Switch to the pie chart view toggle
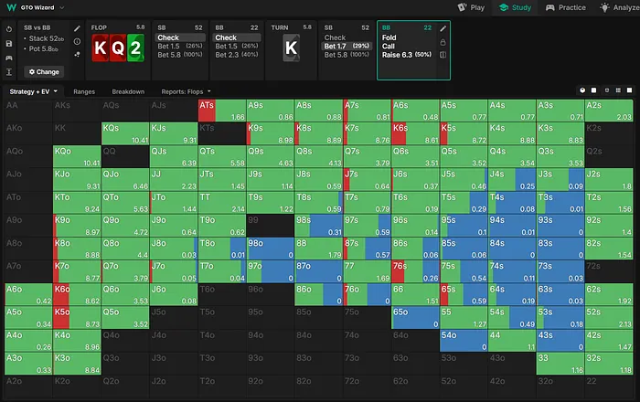The width and height of the screenshot is (640, 402). pos(582,91)
